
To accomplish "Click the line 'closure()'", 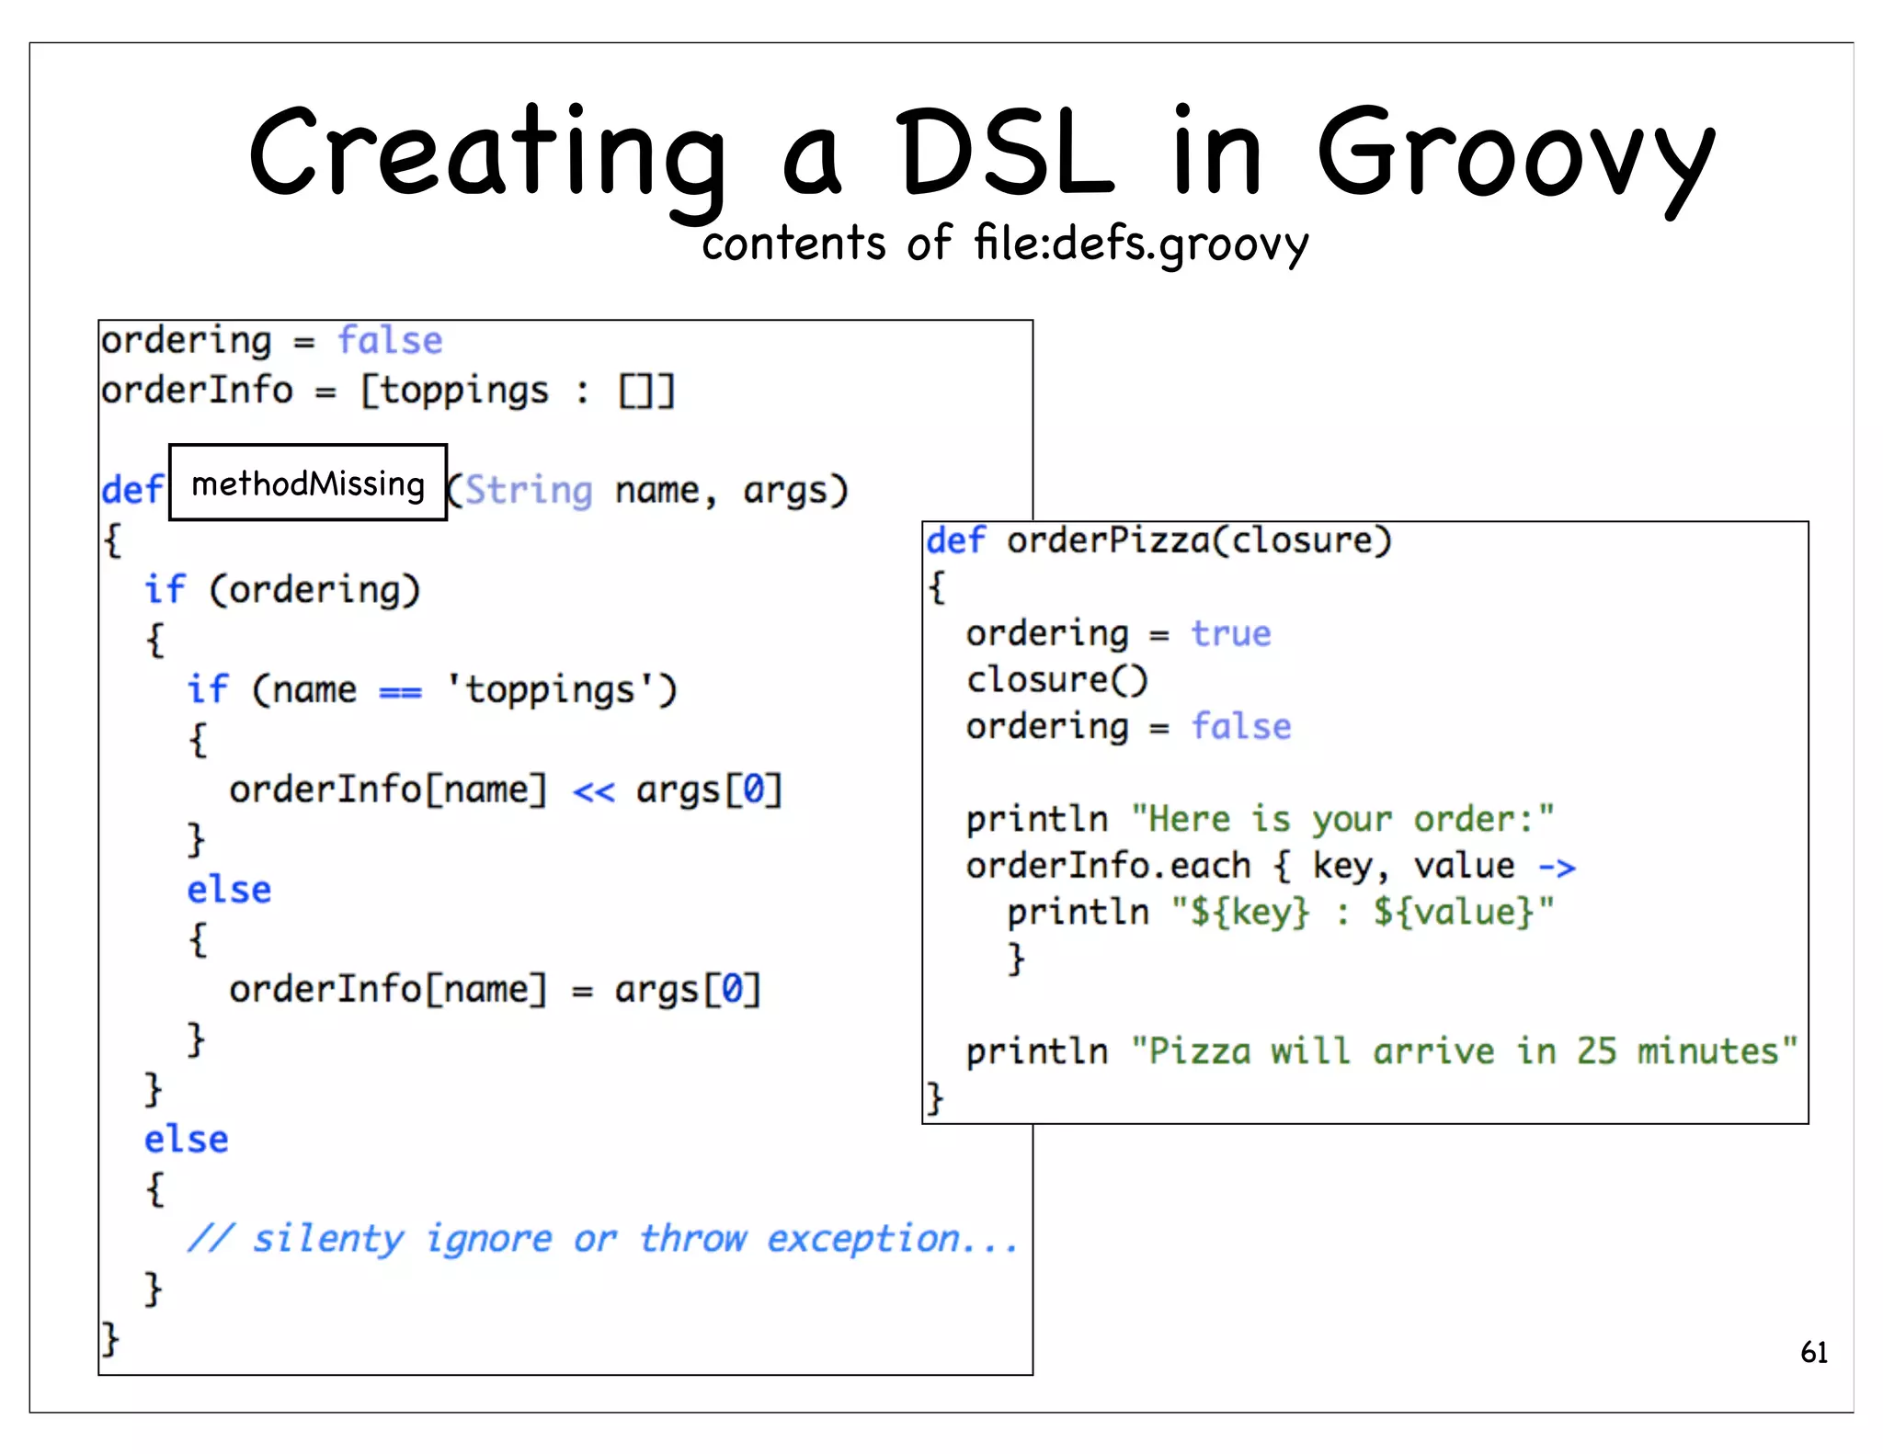I will point(1057,680).
